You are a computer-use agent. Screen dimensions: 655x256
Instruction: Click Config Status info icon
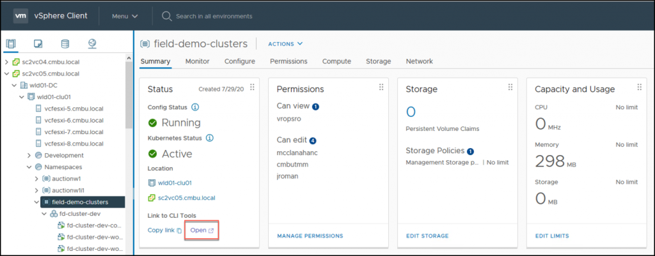[195, 107]
